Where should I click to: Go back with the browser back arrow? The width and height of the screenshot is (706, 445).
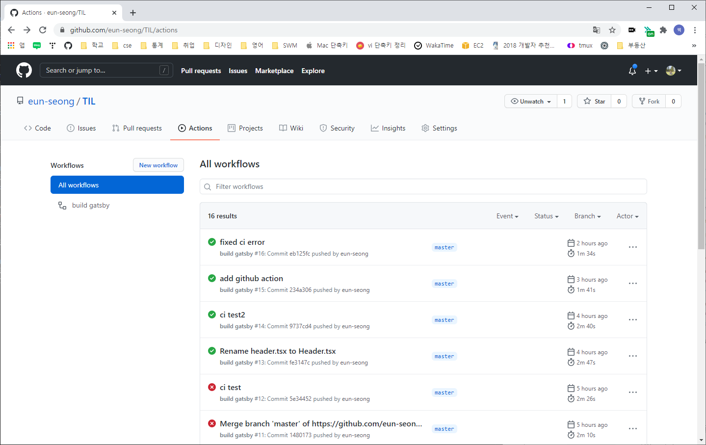point(11,30)
